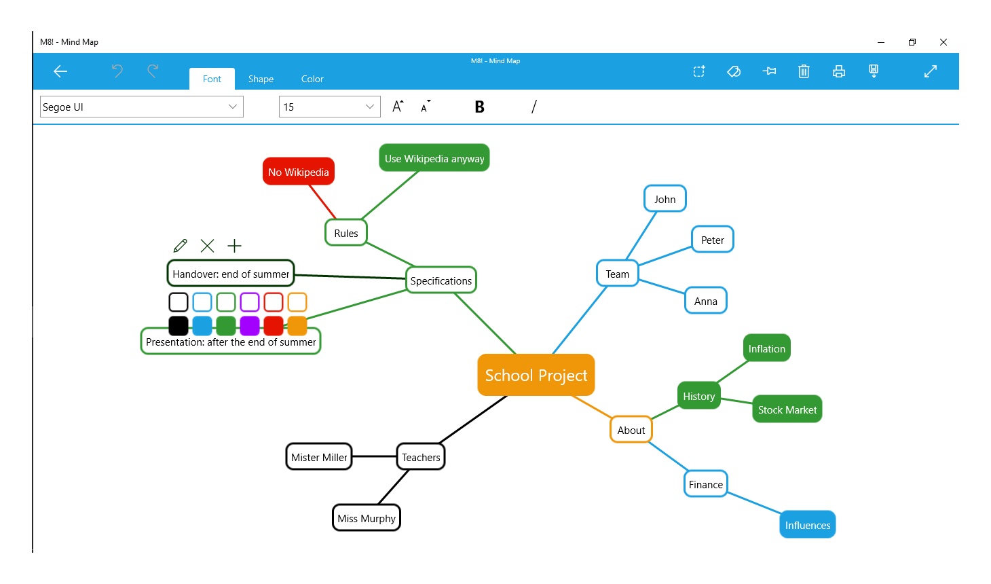This screenshot has width=991, height=584.
Task: Pick the purple outline color swatch
Action: (x=250, y=302)
